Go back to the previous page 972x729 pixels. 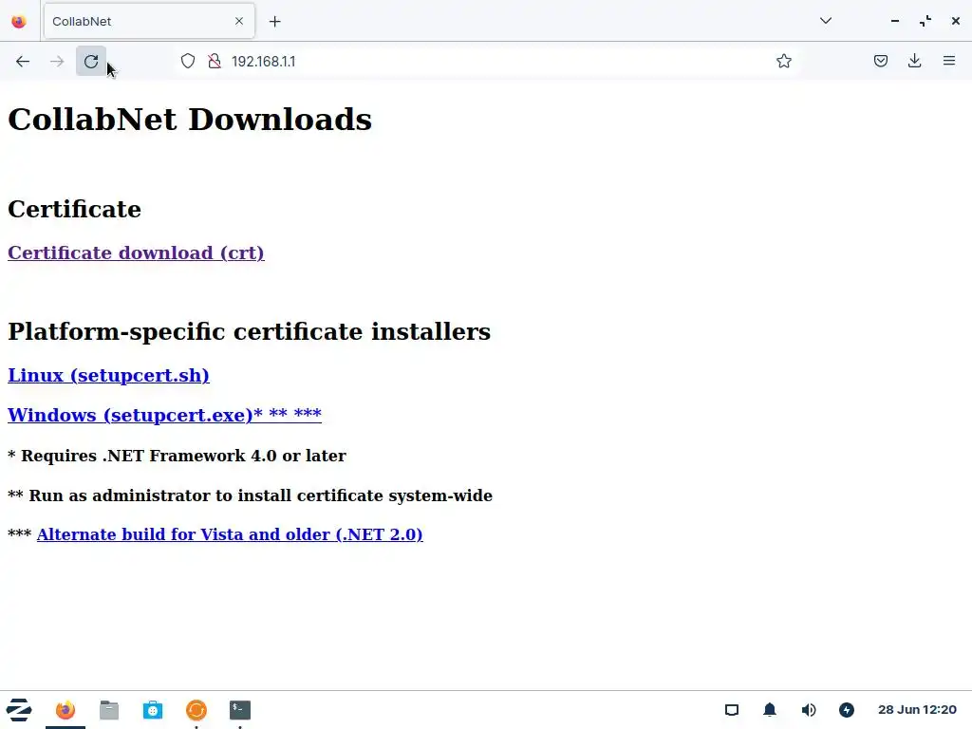click(23, 62)
